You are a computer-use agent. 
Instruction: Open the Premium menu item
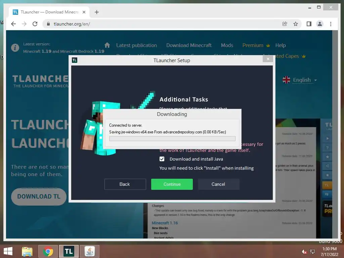[253, 45]
